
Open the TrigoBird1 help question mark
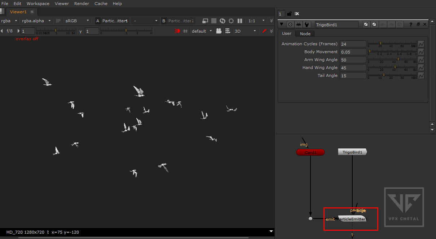click(x=410, y=24)
